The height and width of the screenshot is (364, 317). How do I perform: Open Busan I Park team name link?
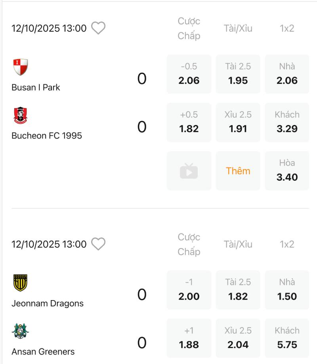tap(36, 87)
